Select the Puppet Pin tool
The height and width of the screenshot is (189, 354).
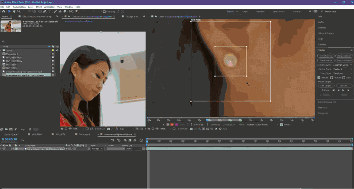76,11
